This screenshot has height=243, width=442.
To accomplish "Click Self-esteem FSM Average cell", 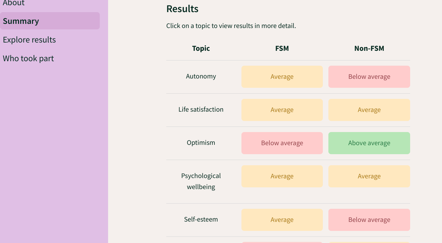I will 282,220.
